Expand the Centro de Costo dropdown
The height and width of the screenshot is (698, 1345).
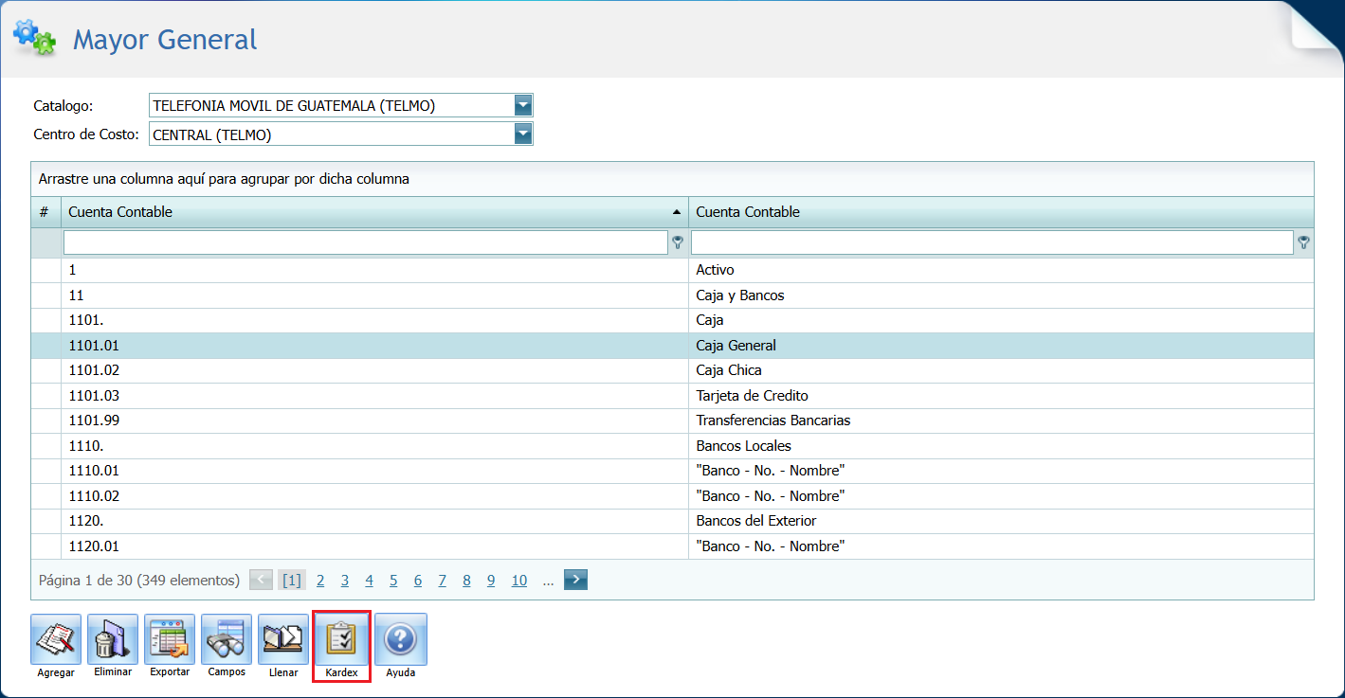click(x=523, y=134)
